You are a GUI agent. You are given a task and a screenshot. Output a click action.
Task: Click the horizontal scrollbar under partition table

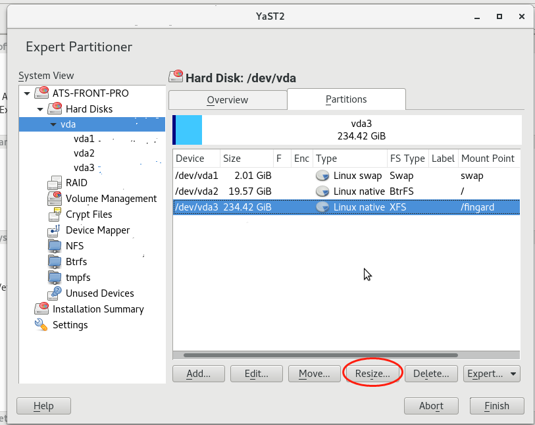coord(320,355)
